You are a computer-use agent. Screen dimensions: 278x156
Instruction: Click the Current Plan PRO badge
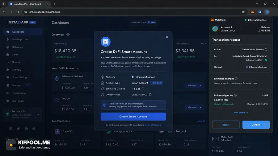point(151,23)
